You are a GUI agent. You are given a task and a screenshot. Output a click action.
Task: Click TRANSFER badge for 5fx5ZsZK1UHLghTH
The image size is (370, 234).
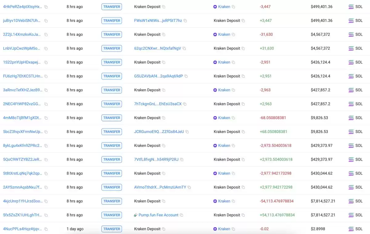[x=112, y=215]
